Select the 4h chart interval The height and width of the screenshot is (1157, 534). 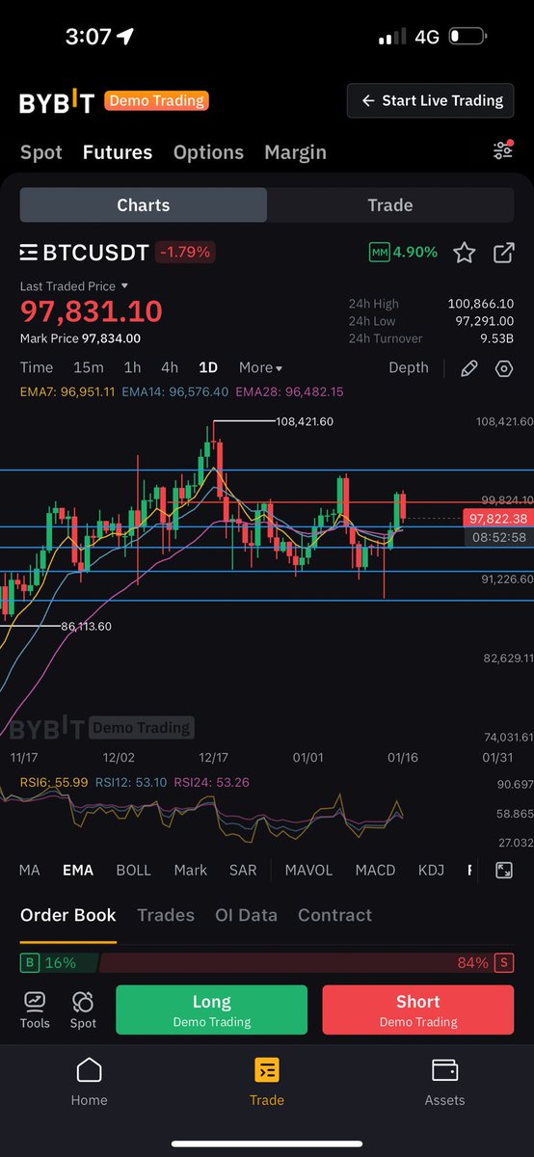170,367
